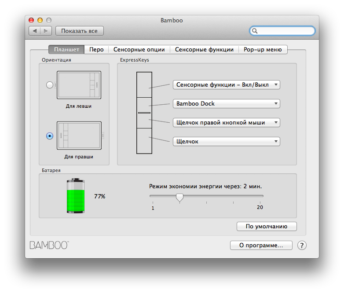Open the "Сенсорные функции" tab
This screenshot has height=293, width=344.
pos(204,50)
